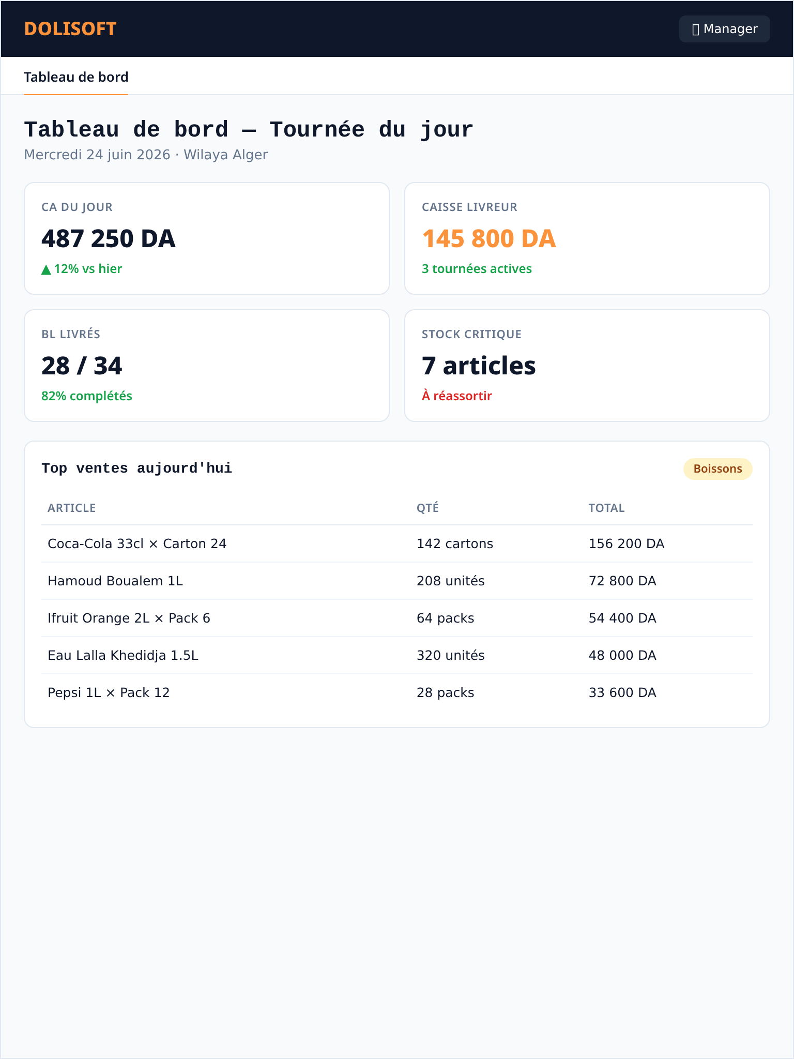This screenshot has height=1059, width=794.
Task: Switch to the Tableau de bord tab
Action: [76, 77]
